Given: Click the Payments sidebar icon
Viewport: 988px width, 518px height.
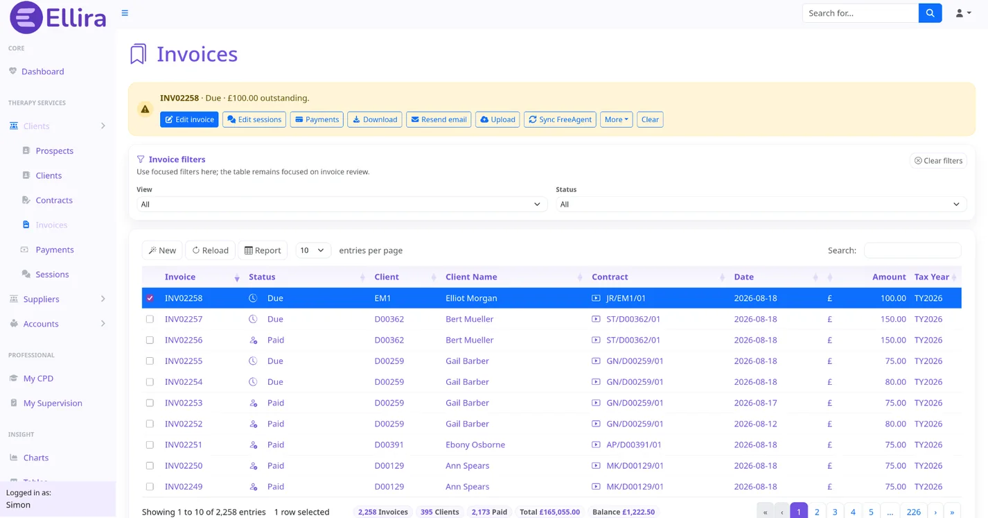Looking at the screenshot, I should coord(25,250).
